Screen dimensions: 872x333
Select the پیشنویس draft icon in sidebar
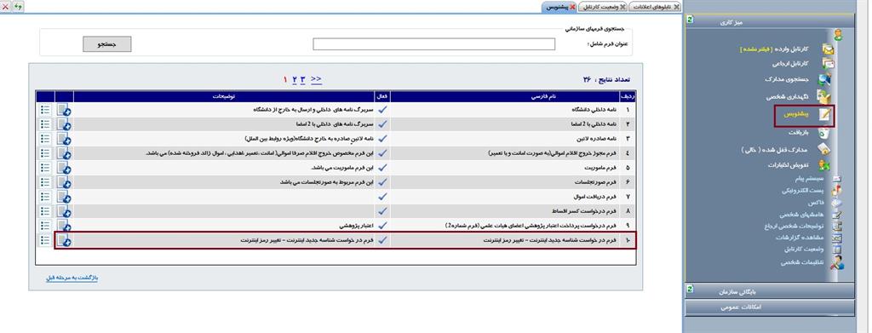point(827,114)
